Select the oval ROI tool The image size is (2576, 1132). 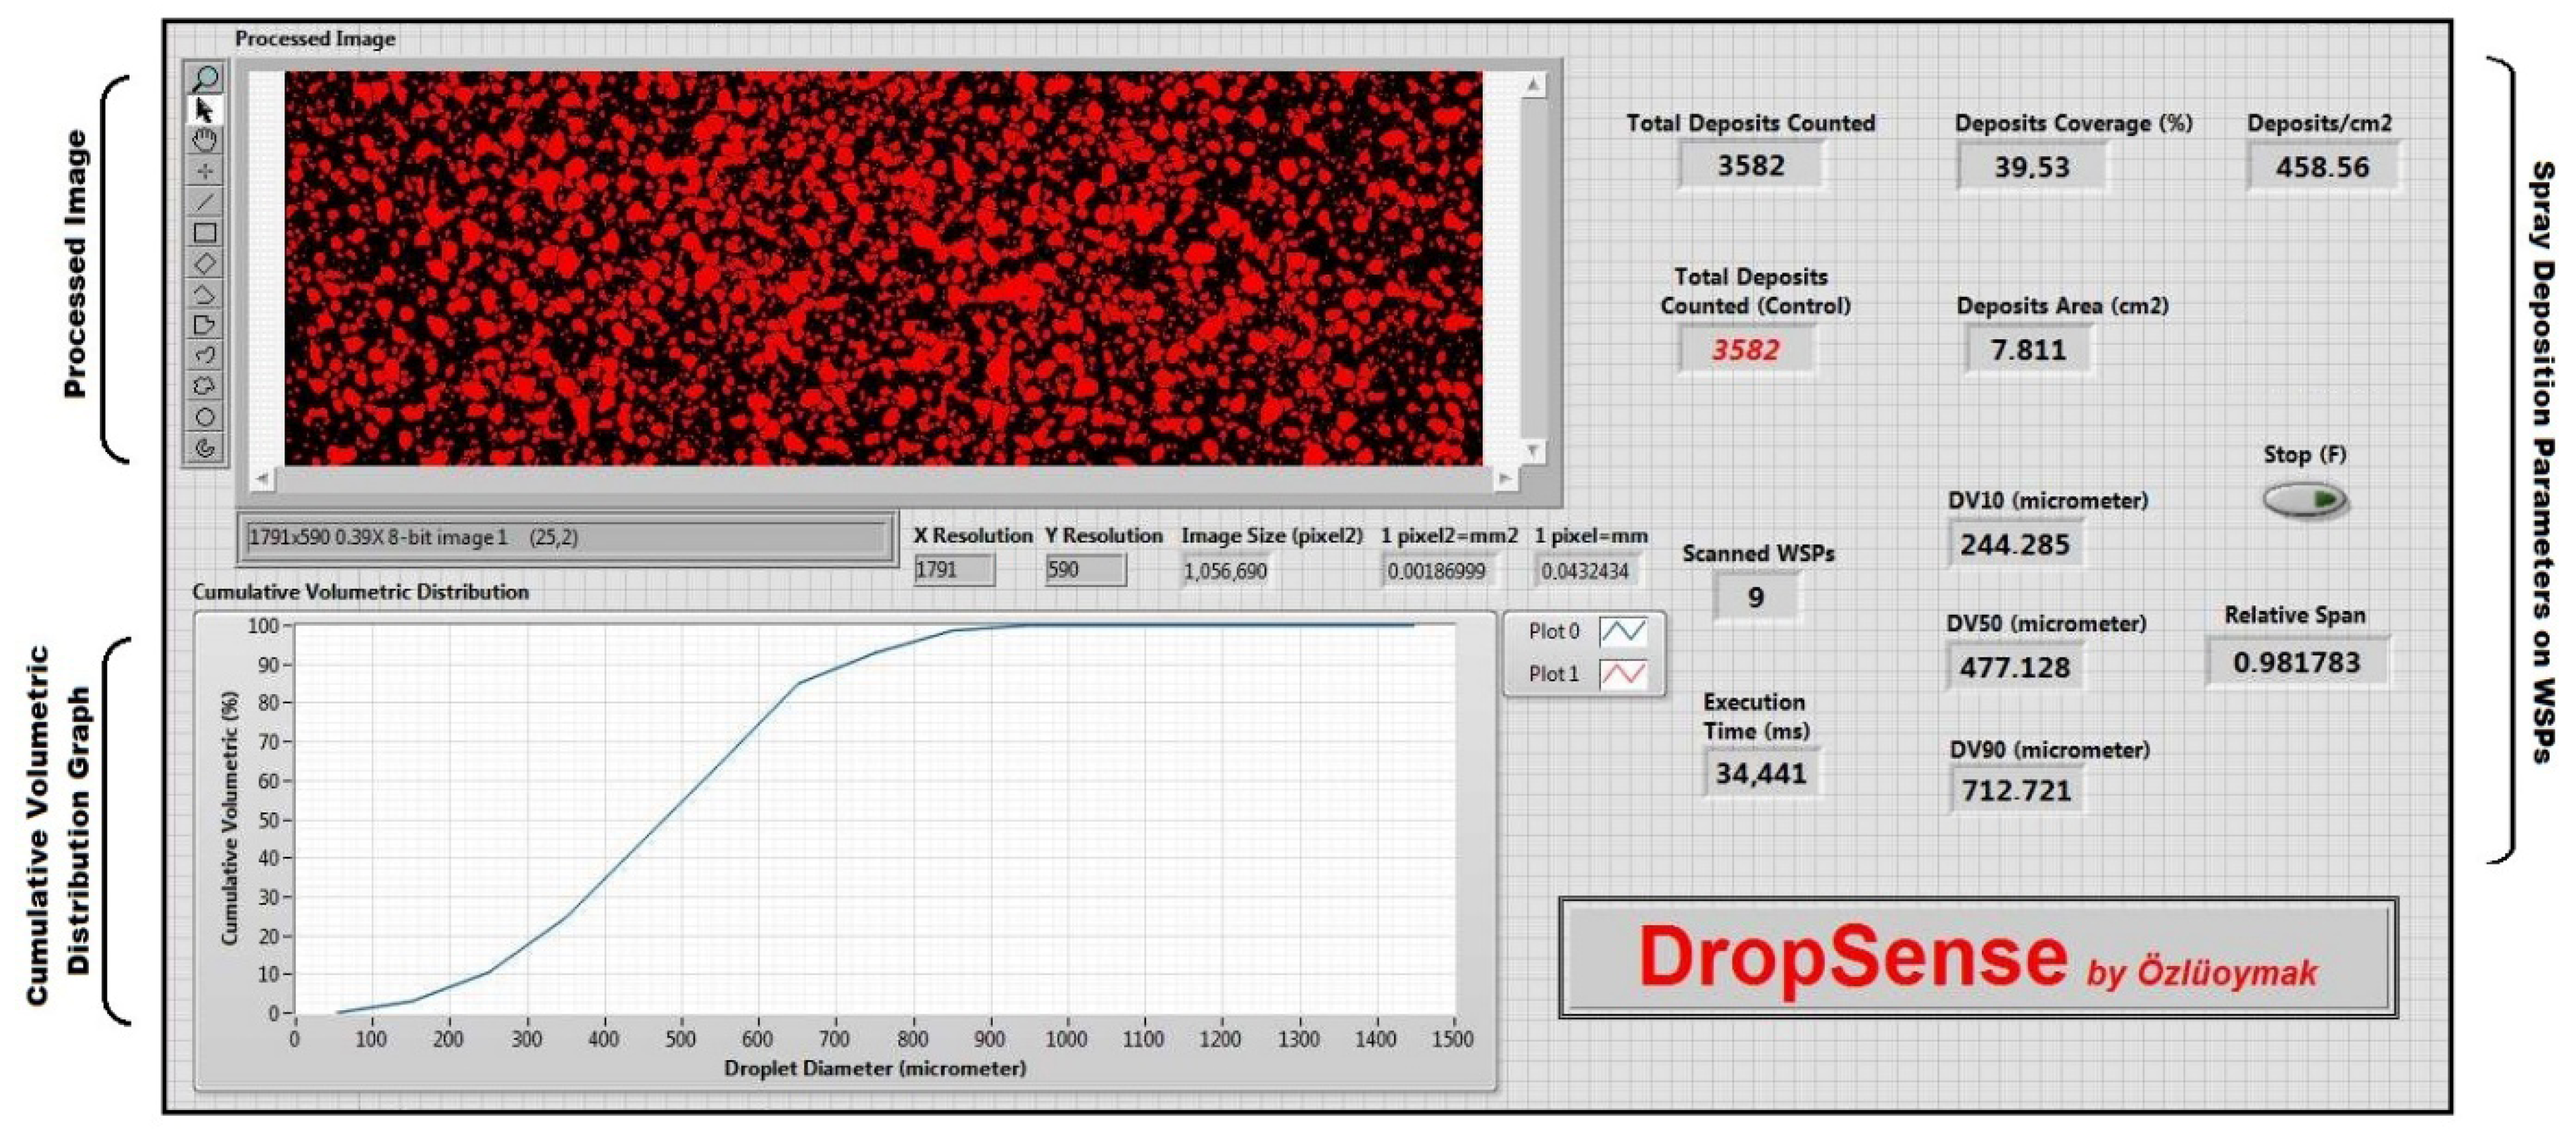(205, 417)
